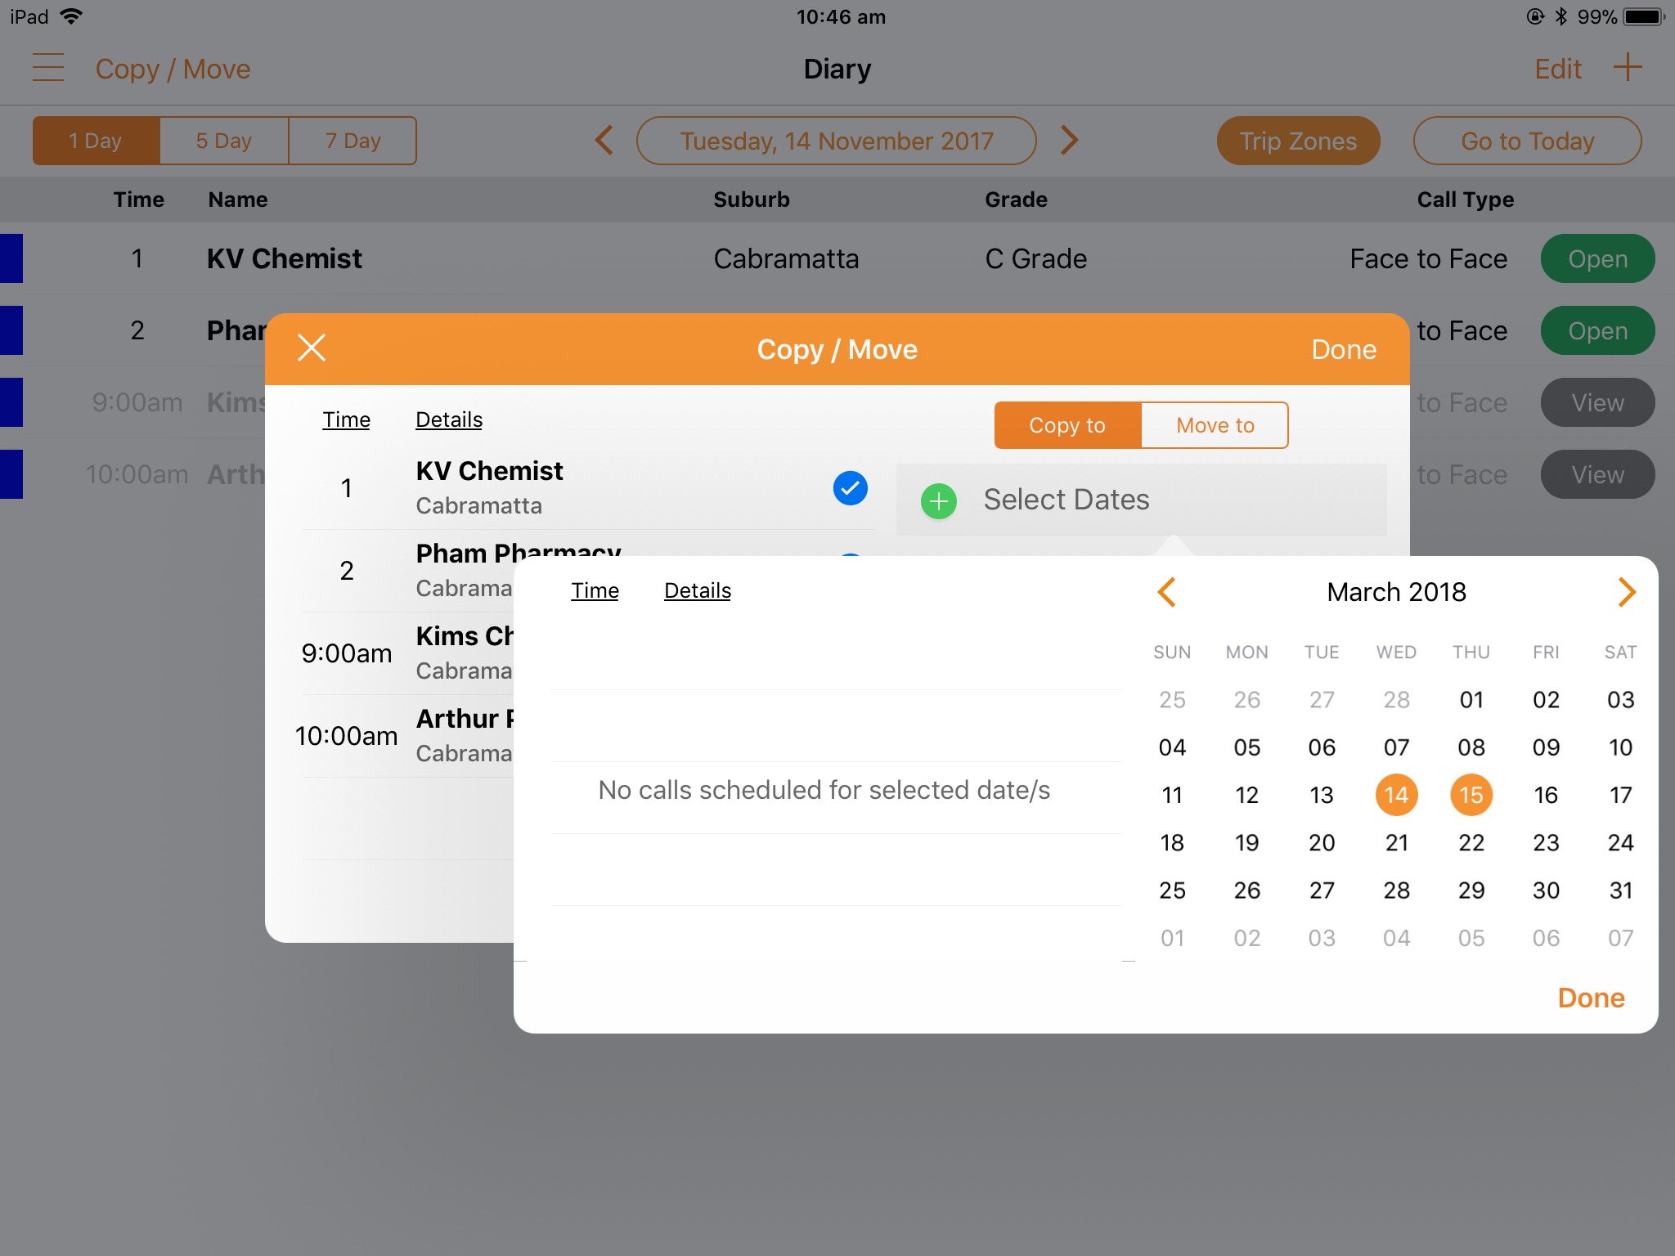Viewport: 1675px width, 1256px height.
Task: Switch to the Move to tab
Action: pos(1215,425)
